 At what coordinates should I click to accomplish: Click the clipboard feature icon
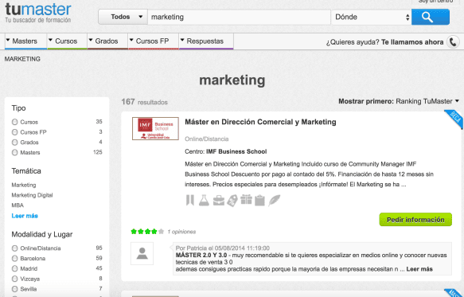click(259, 201)
